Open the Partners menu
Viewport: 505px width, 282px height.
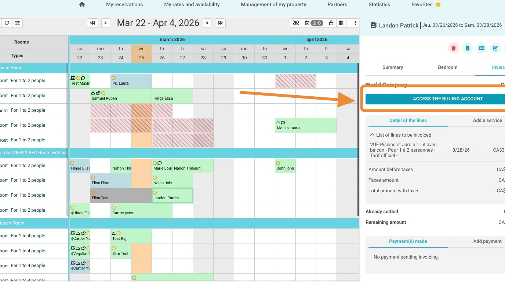[337, 5]
